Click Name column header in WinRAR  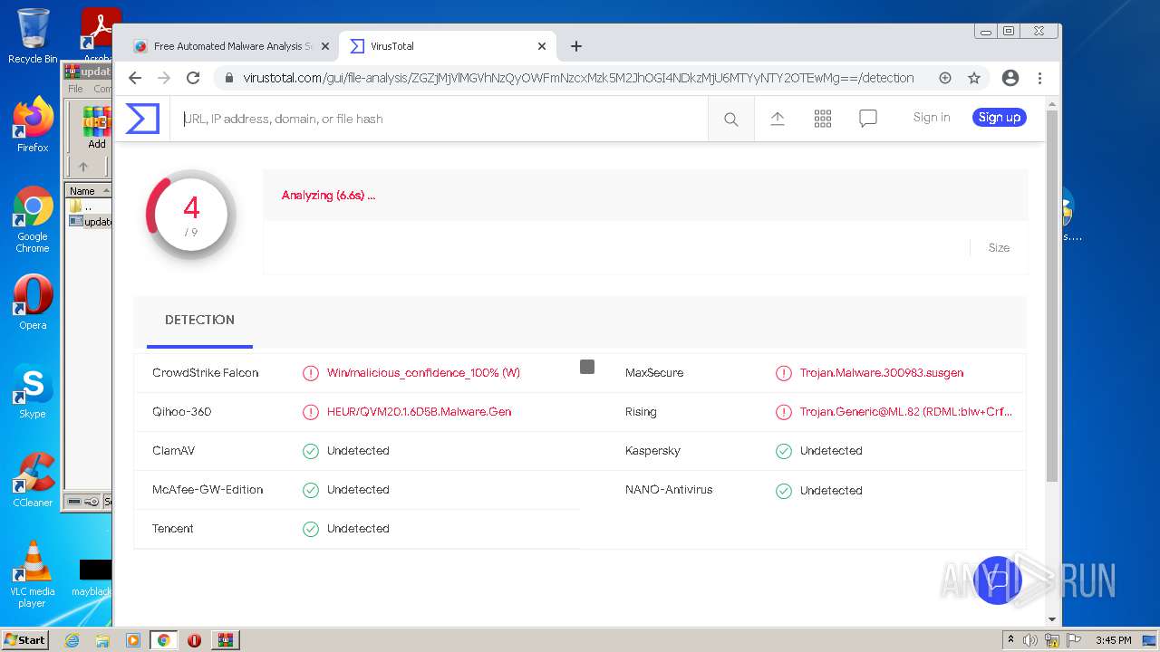click(88, 191)
